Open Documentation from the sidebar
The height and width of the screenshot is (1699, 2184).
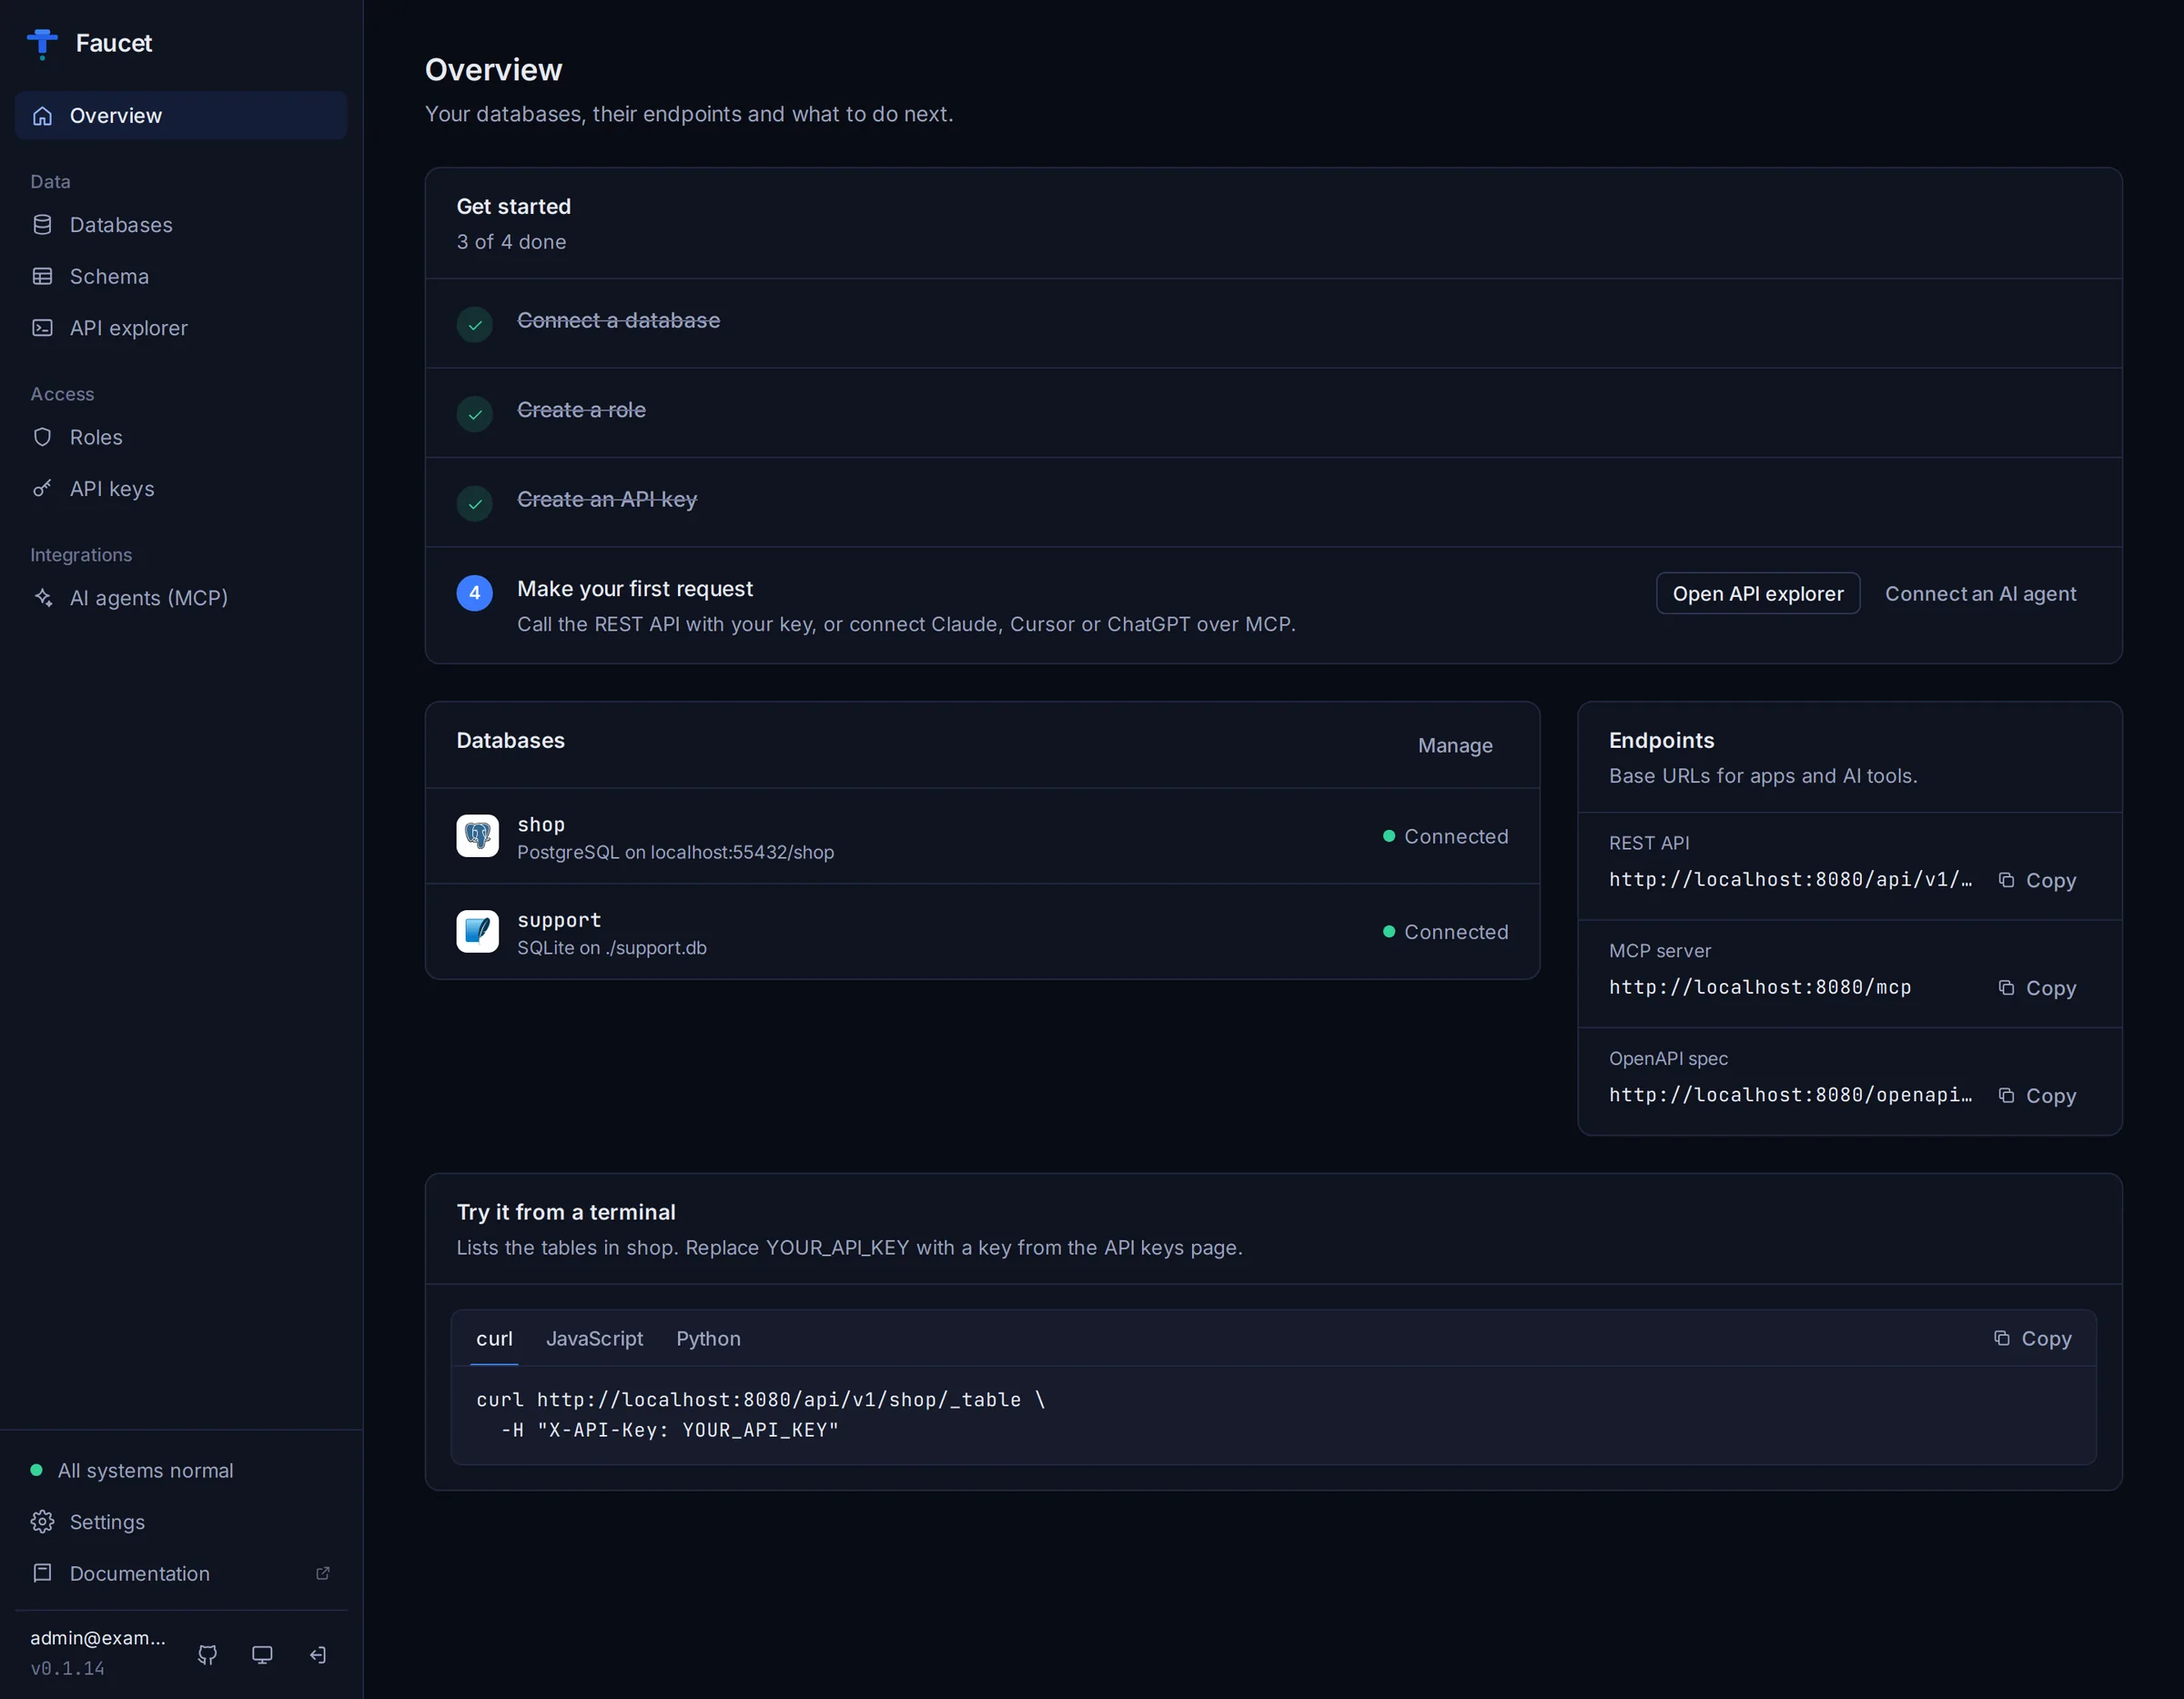(x=181, y=1573)
